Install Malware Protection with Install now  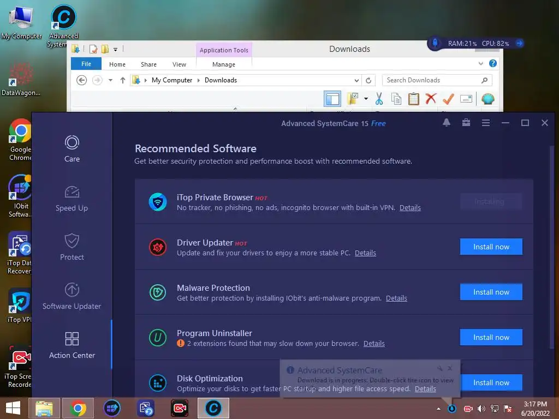click(x=491, y=292)
